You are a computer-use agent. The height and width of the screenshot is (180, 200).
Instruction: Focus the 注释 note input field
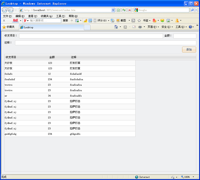106,43
